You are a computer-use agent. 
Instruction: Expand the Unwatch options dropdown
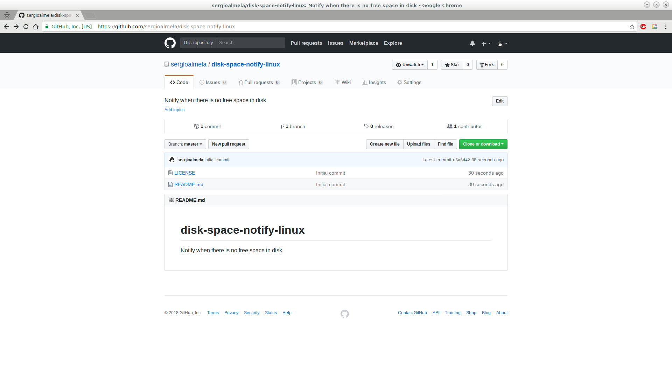(x=409, y=65)
